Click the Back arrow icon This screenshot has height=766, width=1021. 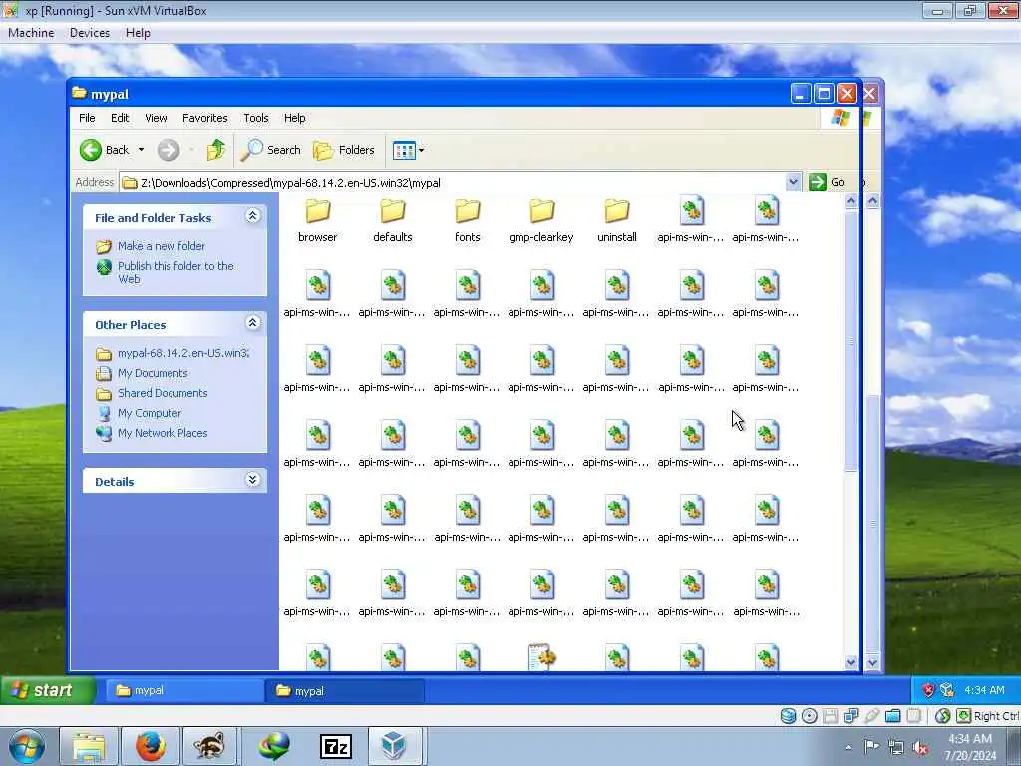point(91,150)
